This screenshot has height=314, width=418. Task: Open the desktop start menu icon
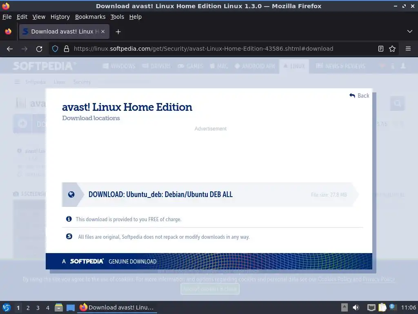7,307
